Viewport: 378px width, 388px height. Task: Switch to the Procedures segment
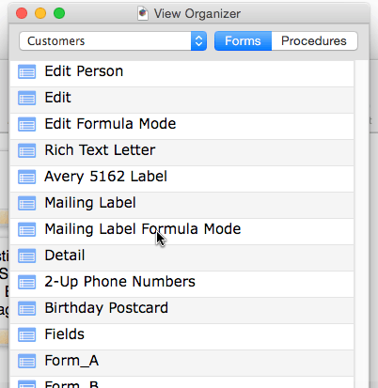[x=314, y=41]
